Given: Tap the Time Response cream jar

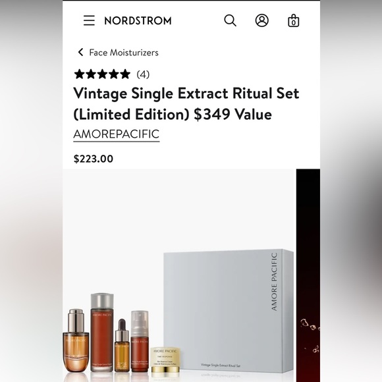Looking at the screenshot, I should pyautogui.click(x=165, y=361).
